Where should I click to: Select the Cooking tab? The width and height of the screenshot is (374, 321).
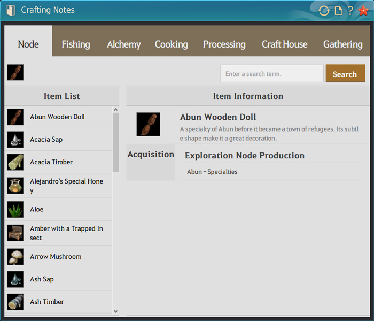[172, 44]
